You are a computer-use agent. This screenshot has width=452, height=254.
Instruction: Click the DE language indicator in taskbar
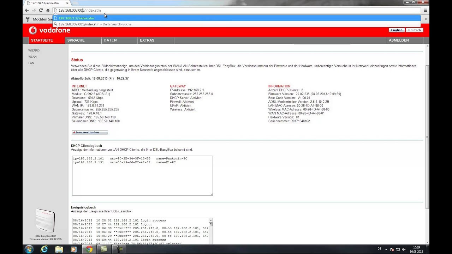click(379, 249)
